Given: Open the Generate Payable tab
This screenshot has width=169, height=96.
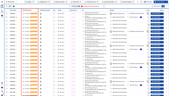Looking at the screenshot, I should tap(128, 2).
